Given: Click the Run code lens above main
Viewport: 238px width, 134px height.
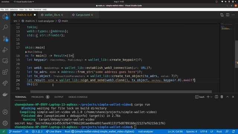Looking at the screenshot, I should pos(29,52).
